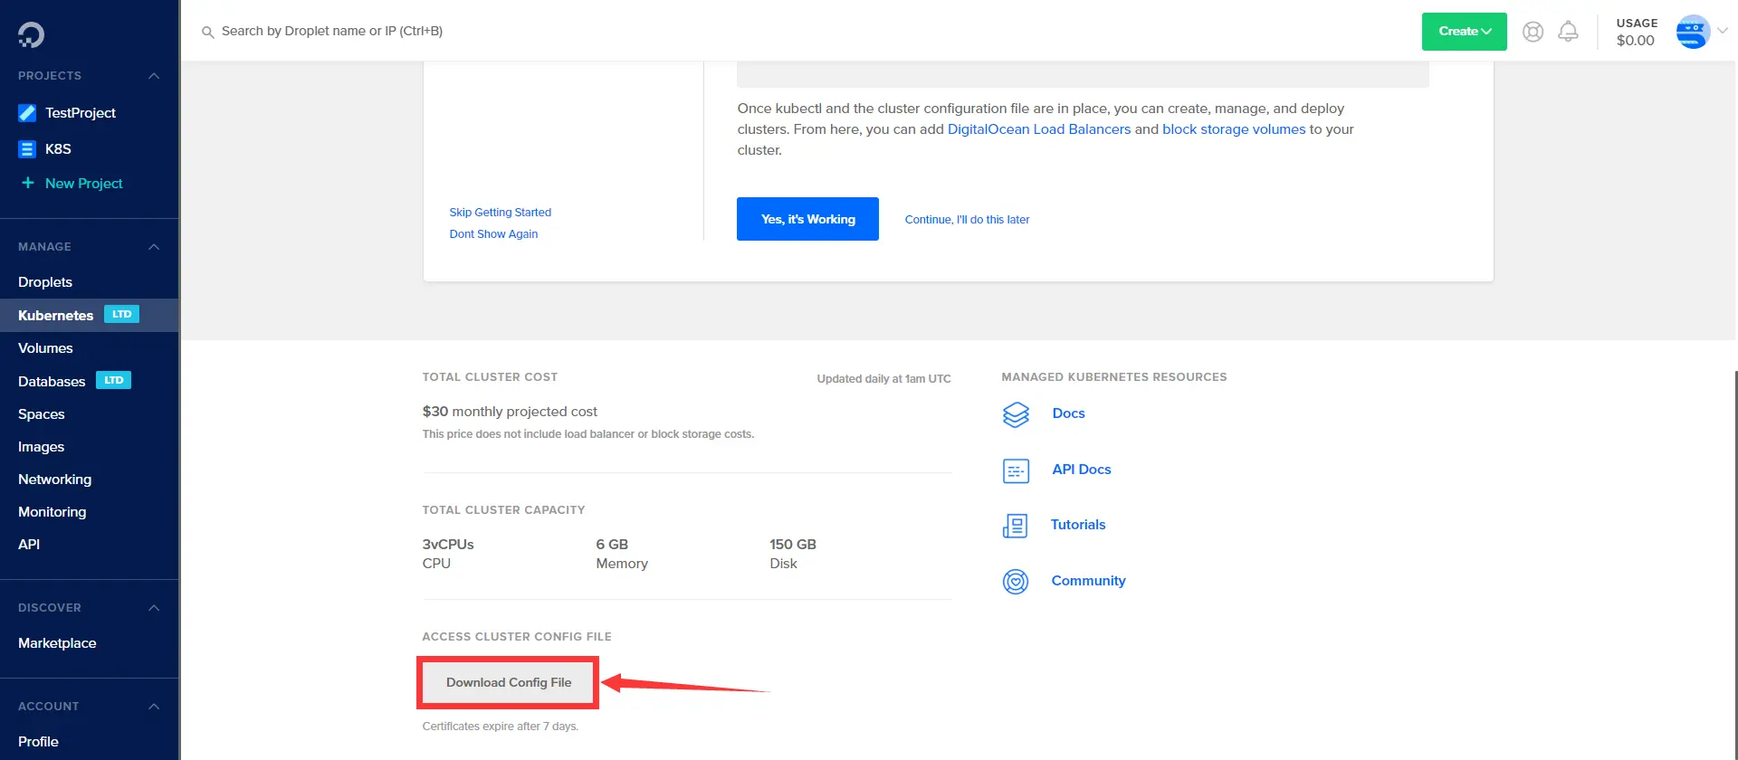Open the K8S project
This screenshot has height=760, width=1738.
pyautogui.click(x=58, y=149)
